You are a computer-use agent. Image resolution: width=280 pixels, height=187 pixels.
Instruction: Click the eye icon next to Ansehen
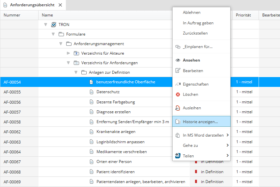point(178,60)
